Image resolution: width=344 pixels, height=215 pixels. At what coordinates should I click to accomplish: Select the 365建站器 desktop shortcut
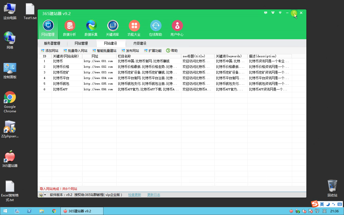pos(10,159)
